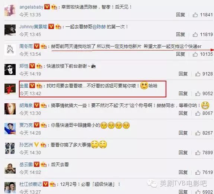Click the username 胡海泉

coord(26,105)
